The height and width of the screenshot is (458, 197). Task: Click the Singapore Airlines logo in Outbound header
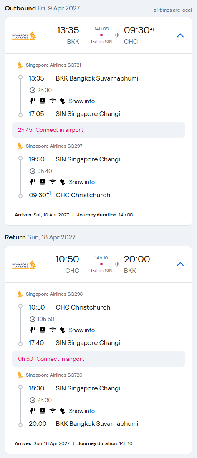pos(24,35)
